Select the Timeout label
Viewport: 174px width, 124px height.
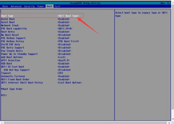(x=6, y=73)
